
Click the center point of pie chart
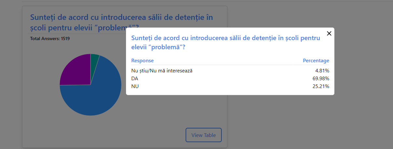[91, 85]
